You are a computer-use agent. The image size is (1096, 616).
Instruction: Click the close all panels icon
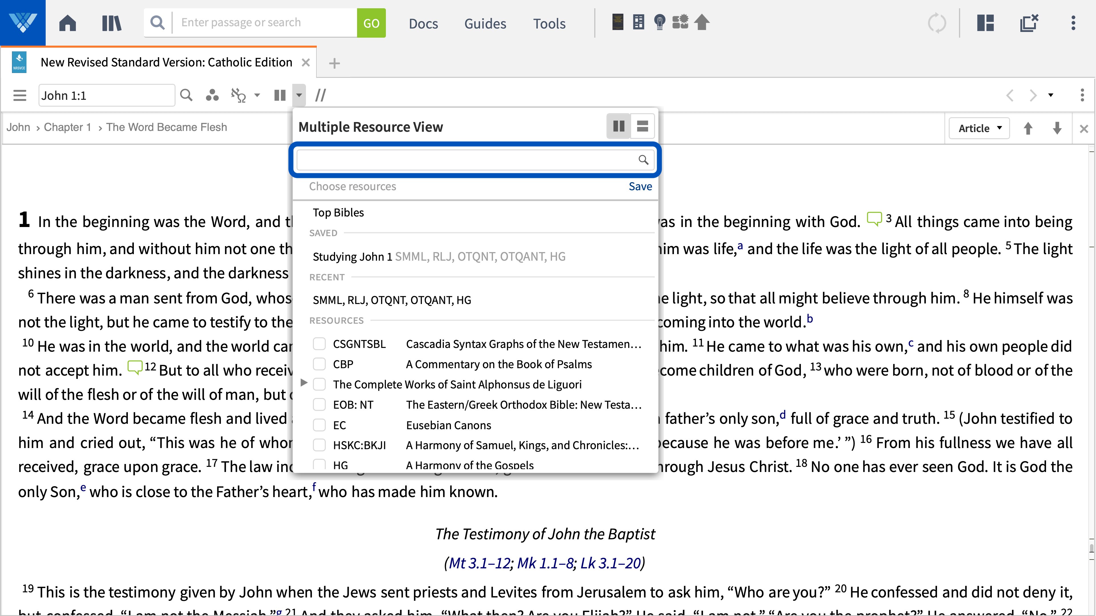tap(1029, 23)
